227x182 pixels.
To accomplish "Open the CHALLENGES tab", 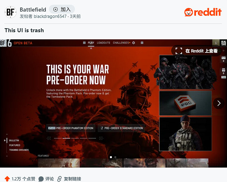I will pos(121,43).
